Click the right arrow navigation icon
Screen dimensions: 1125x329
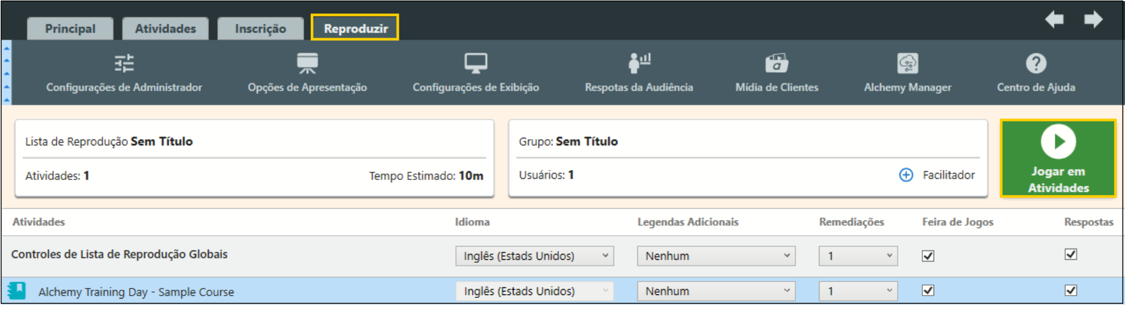click(x=1093, y=19)
